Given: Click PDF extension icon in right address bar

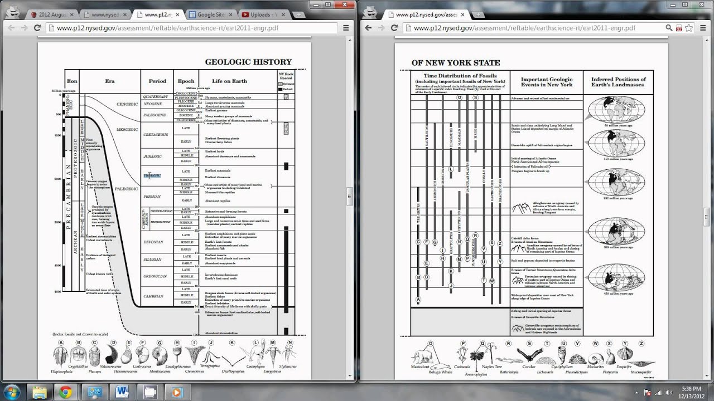Looking at the screenshot, I should 678,27.
